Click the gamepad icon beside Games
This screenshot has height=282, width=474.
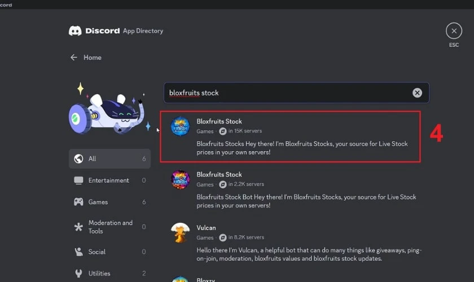tap(78, 202)
